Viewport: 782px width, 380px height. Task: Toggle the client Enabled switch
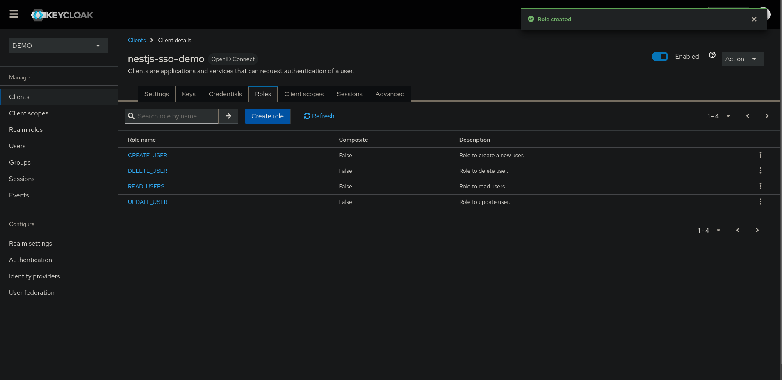pyautogui.click(x=660, y=57)
